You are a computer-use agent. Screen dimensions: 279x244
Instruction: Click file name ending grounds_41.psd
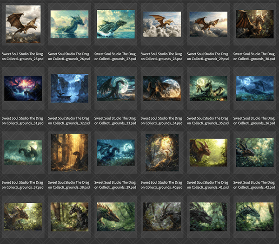(208, 185)
